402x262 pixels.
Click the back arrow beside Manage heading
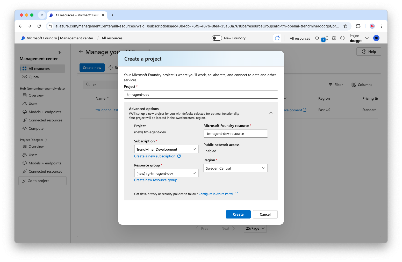81,52
